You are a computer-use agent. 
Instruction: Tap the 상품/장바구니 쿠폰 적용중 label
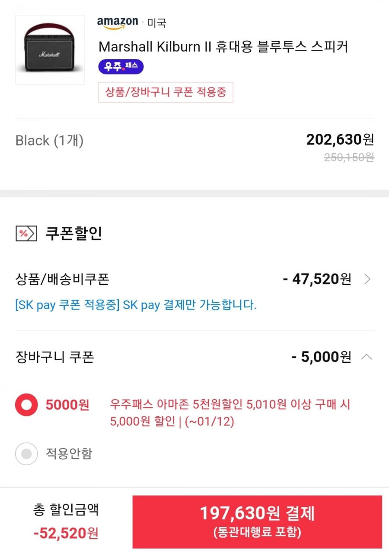[x=166, y=92]
